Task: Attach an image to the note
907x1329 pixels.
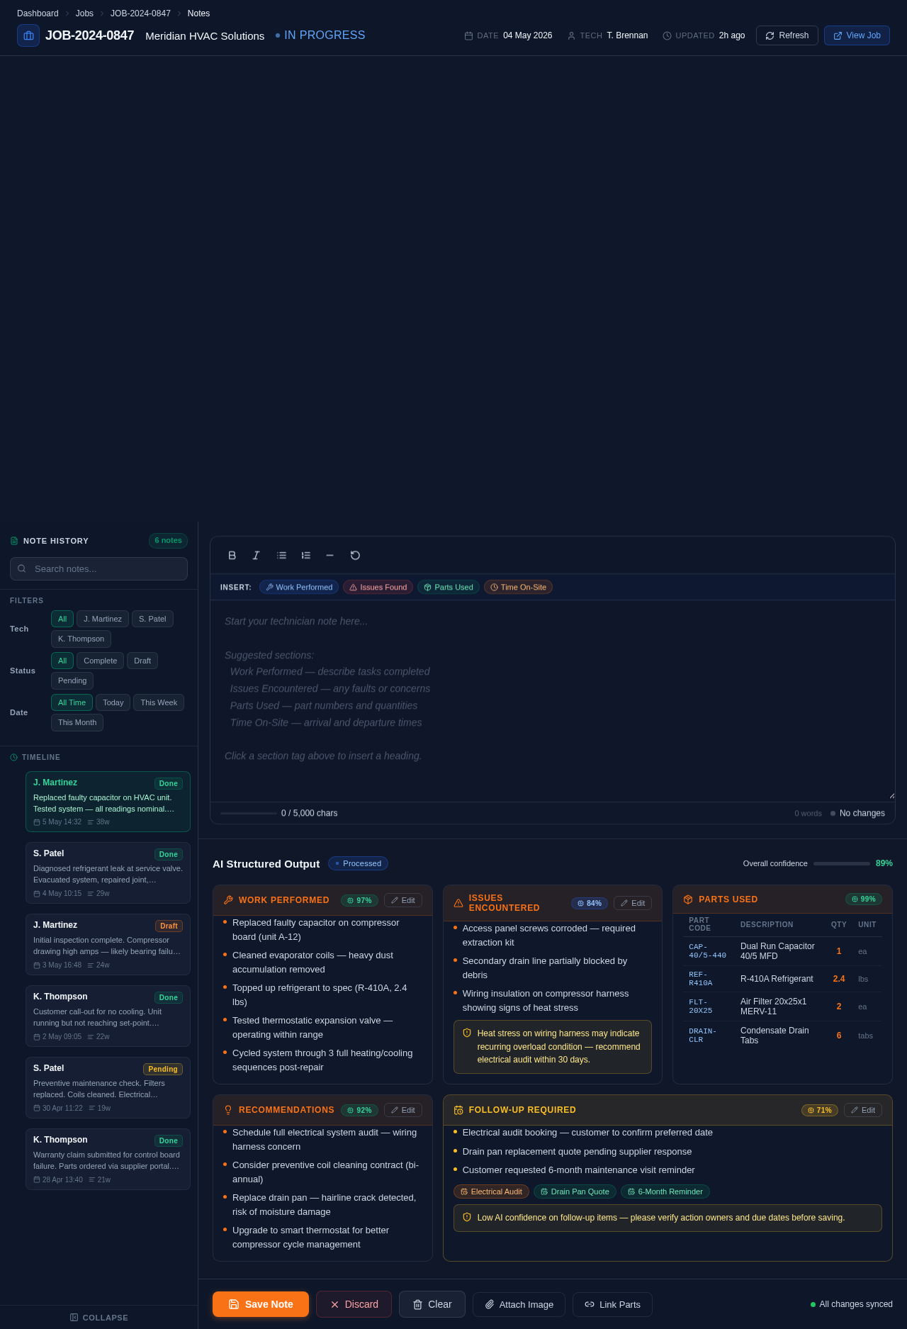Action: (519, 1304)
